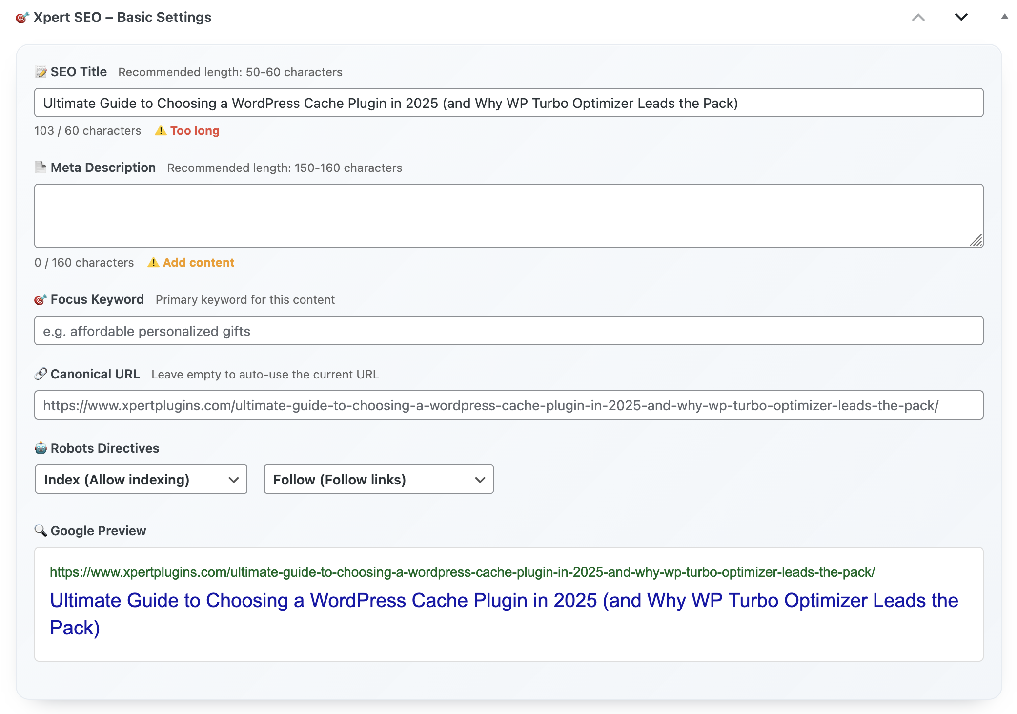Click the Focus Keyword label

tap(98, 299)
